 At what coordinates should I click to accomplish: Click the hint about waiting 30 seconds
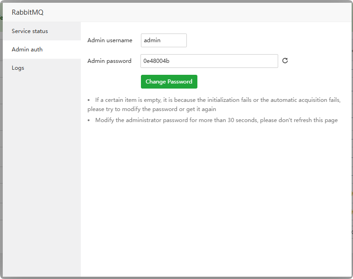point(216,120)
